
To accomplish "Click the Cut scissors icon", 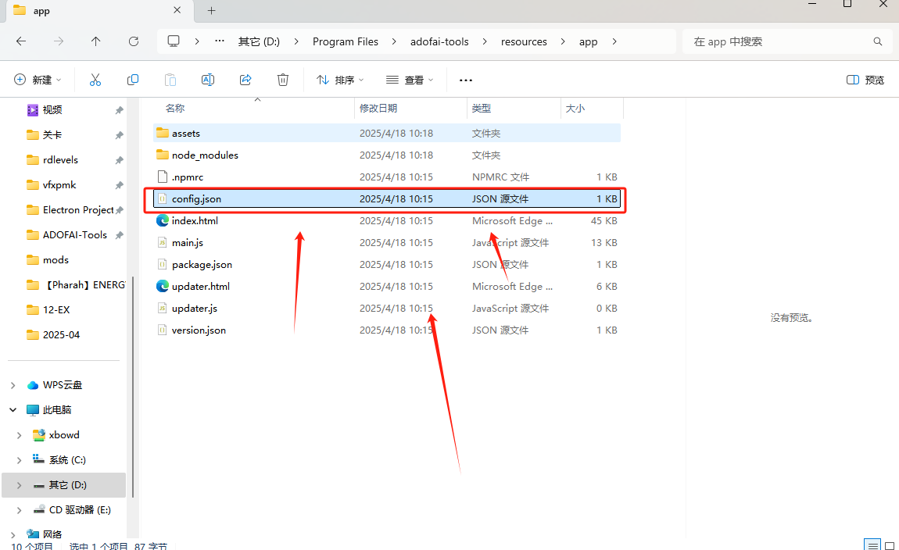I will pyautogui.click(x=95, y=80).
